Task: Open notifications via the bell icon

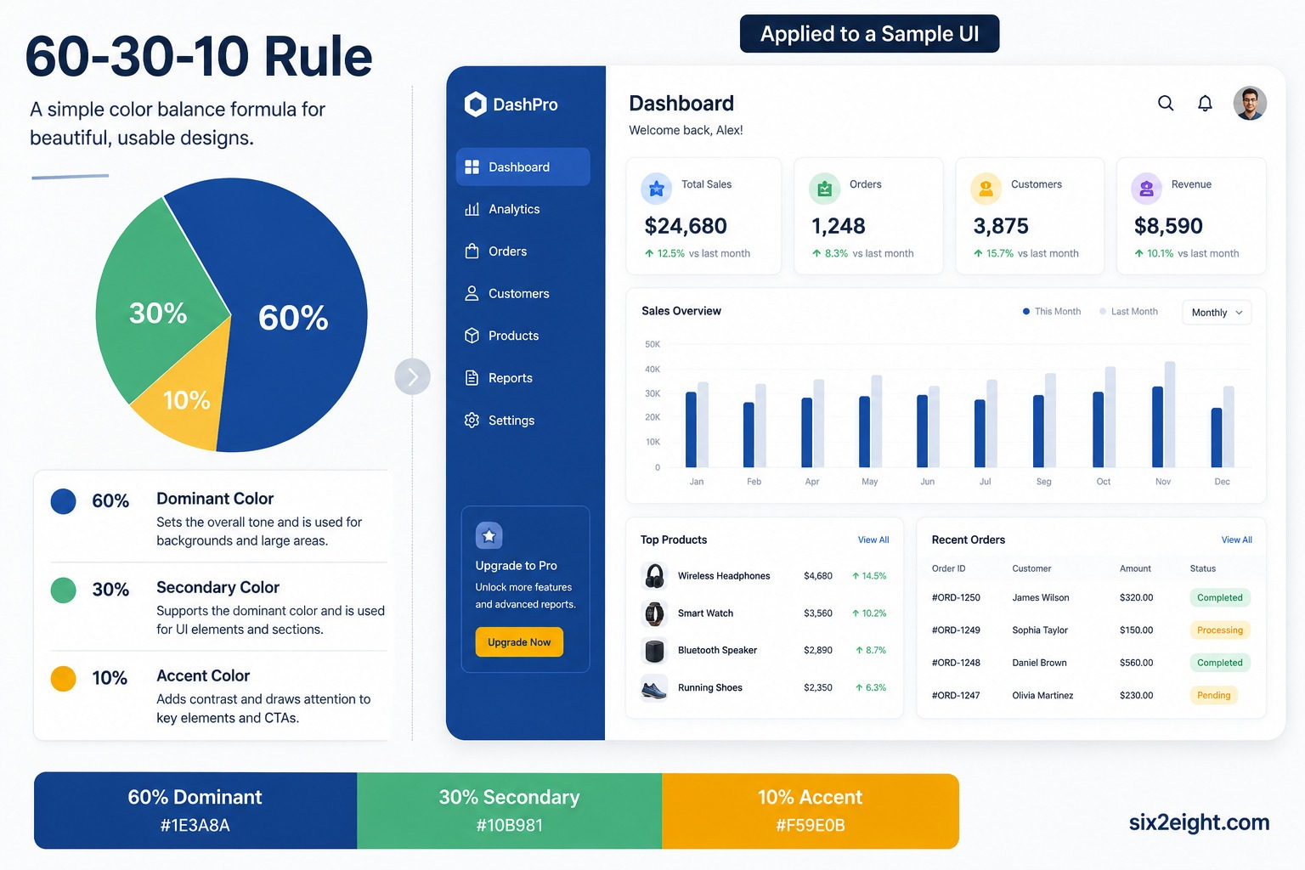Action: coord(1205,104)
